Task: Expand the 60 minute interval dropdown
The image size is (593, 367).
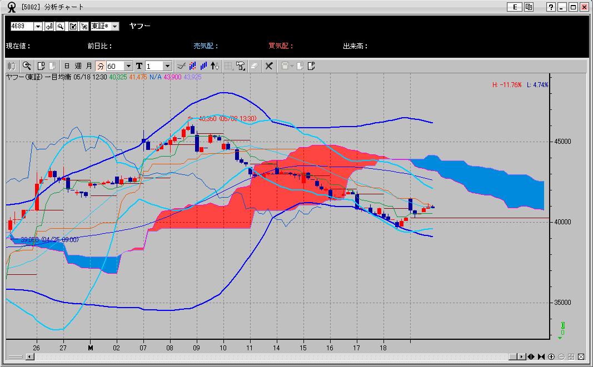Action: [129, 66]
